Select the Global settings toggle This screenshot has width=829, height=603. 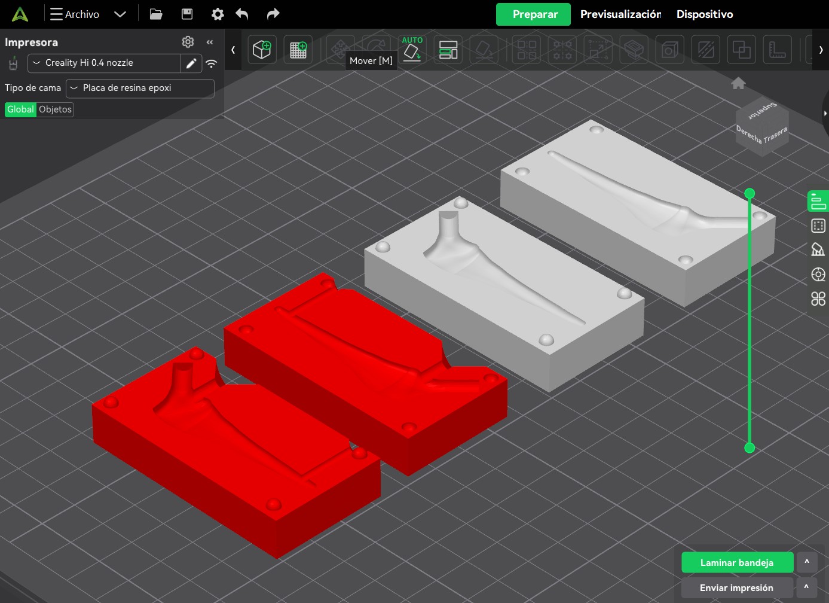pos(20,109)
